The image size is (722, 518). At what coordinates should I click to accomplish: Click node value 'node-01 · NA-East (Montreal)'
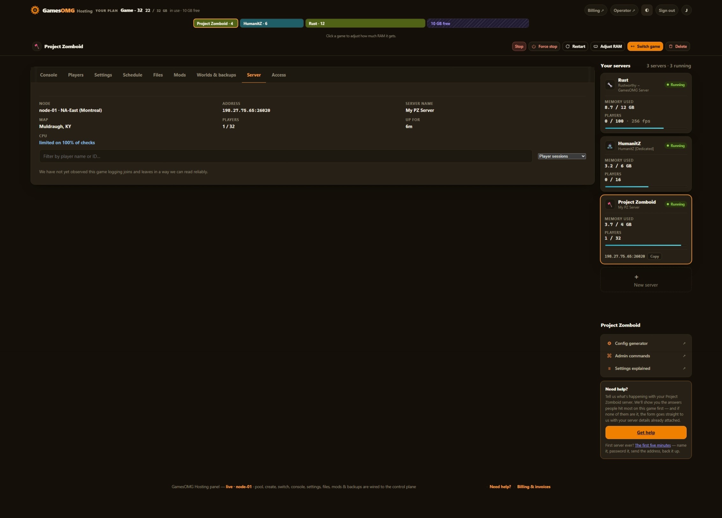70,110
